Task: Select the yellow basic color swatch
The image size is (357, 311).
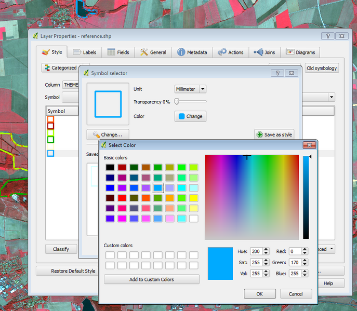Action: 193,198
